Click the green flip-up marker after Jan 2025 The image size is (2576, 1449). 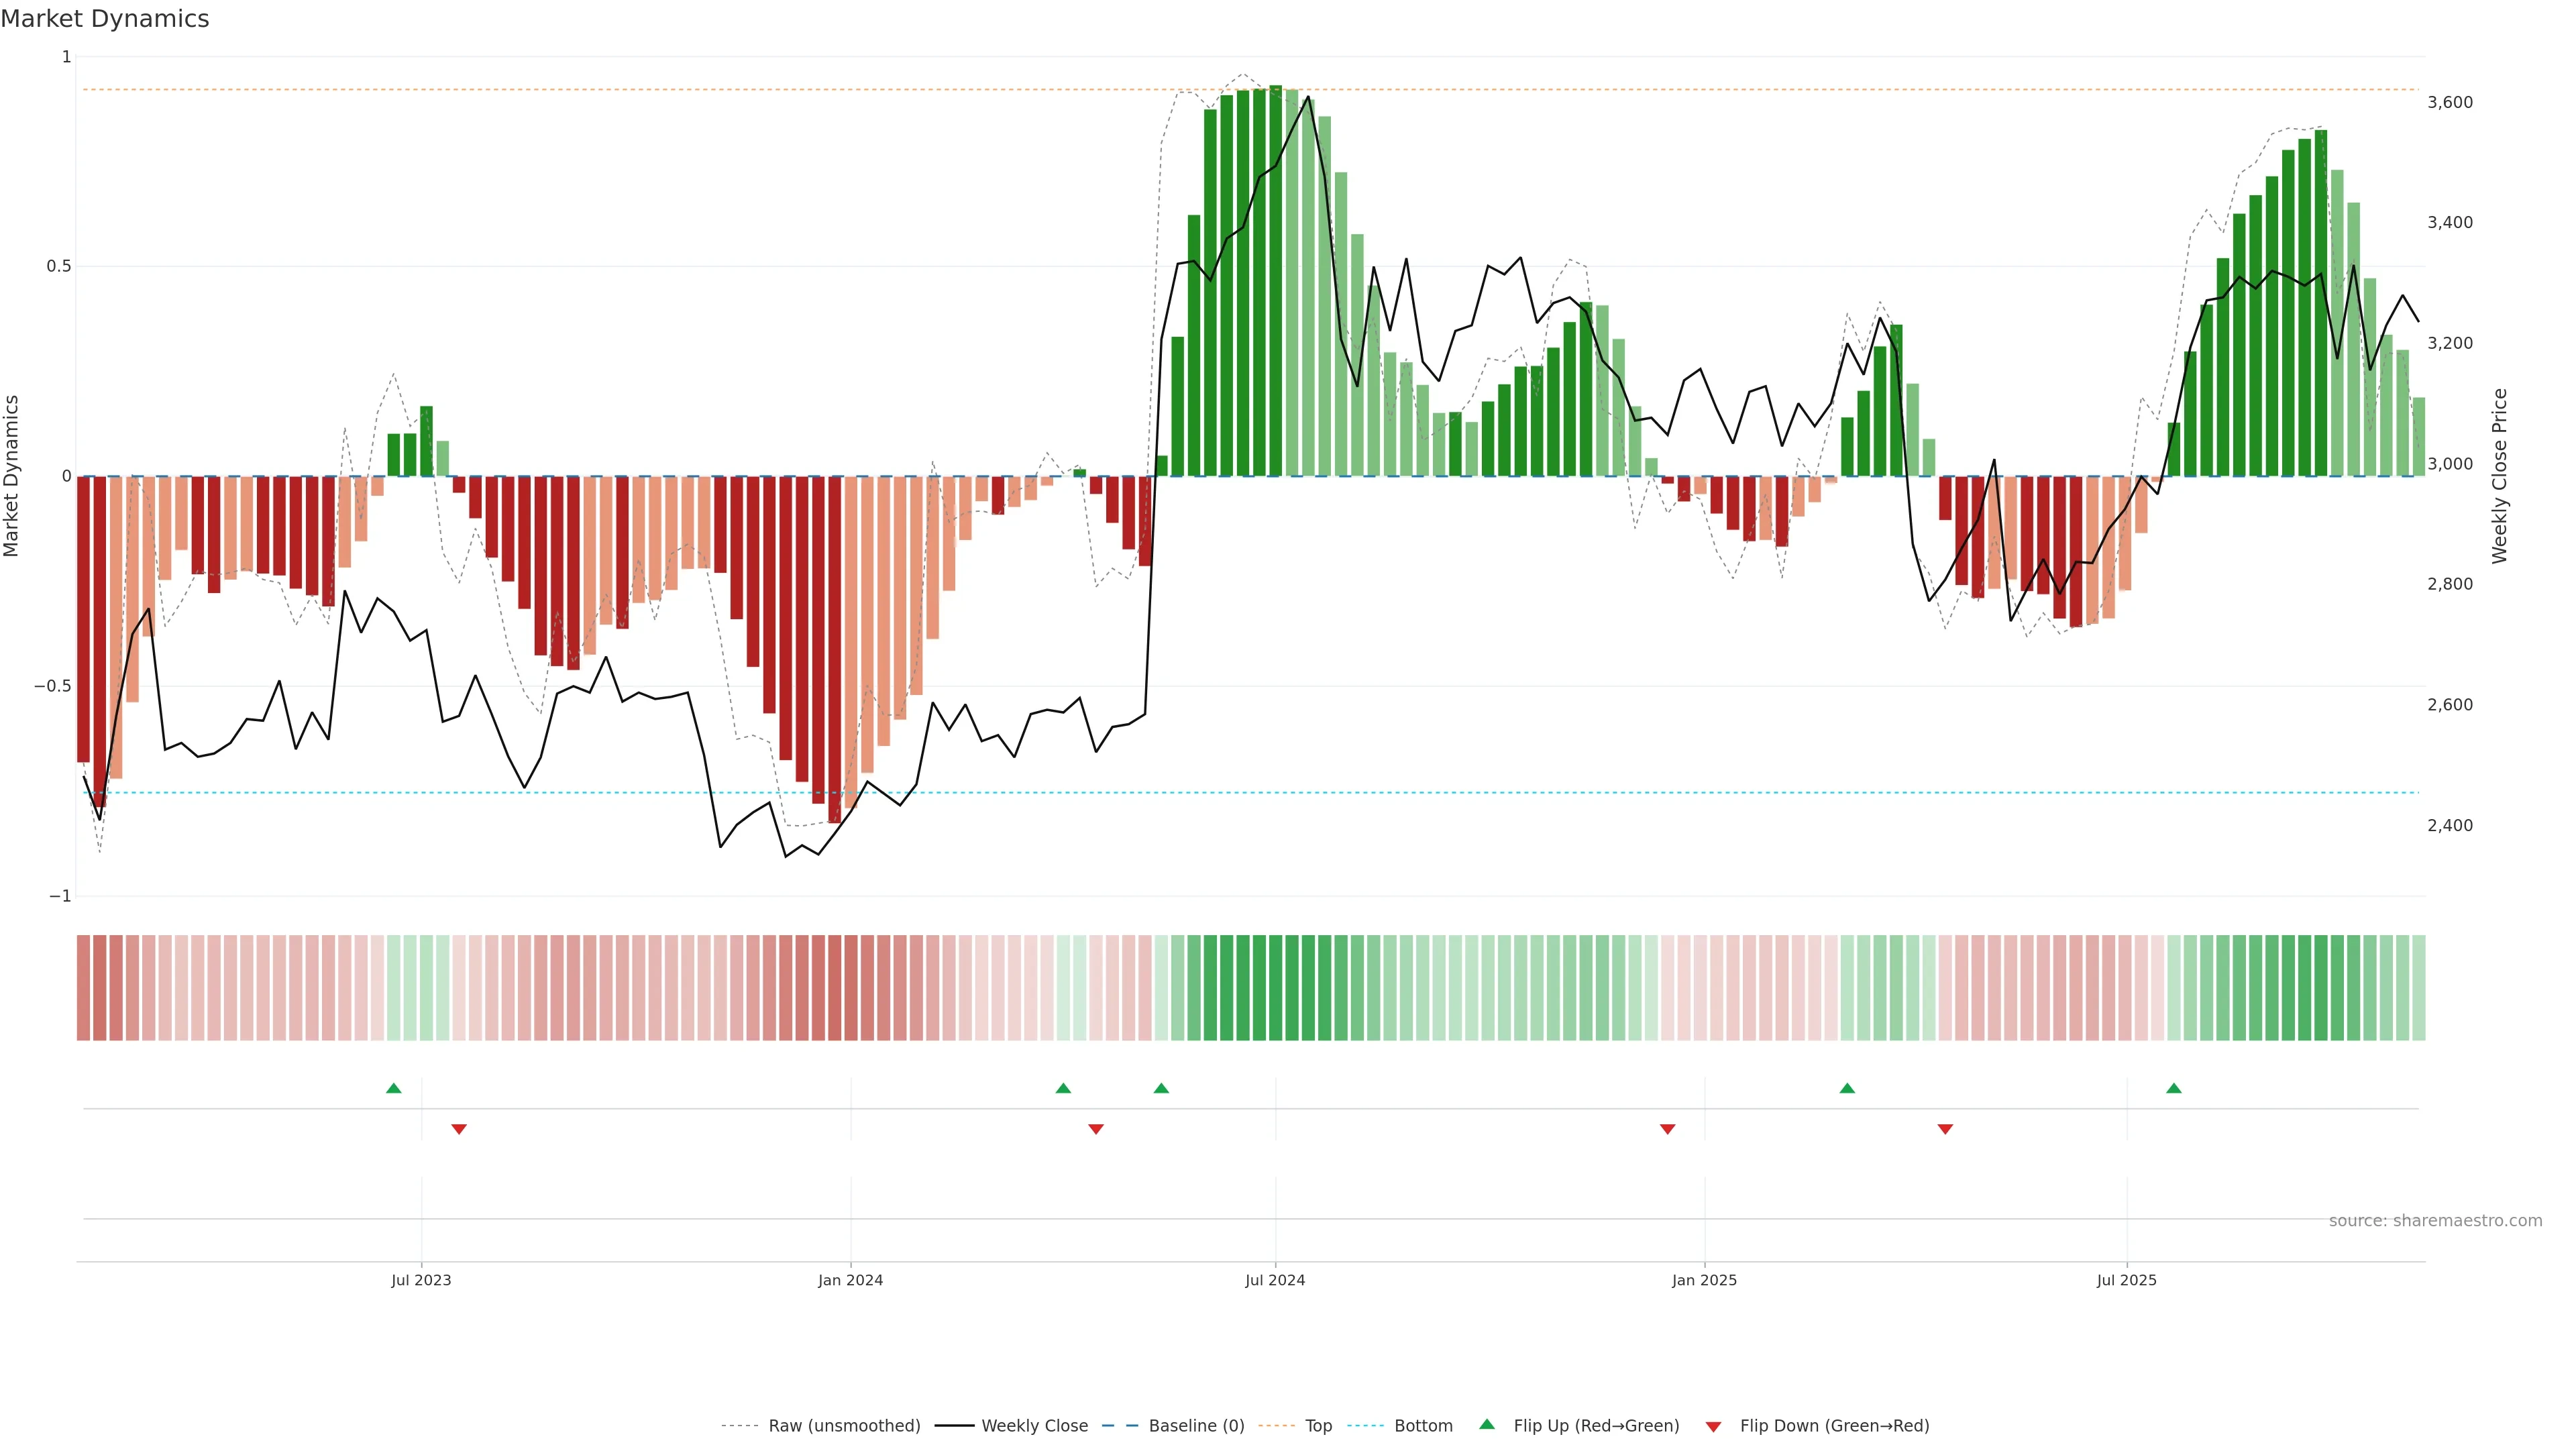tap(1847, 1088)
